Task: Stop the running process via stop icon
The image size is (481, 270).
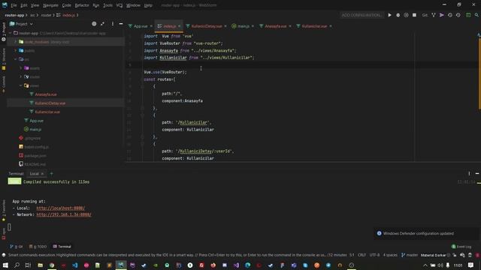Action: pos(414,15)
